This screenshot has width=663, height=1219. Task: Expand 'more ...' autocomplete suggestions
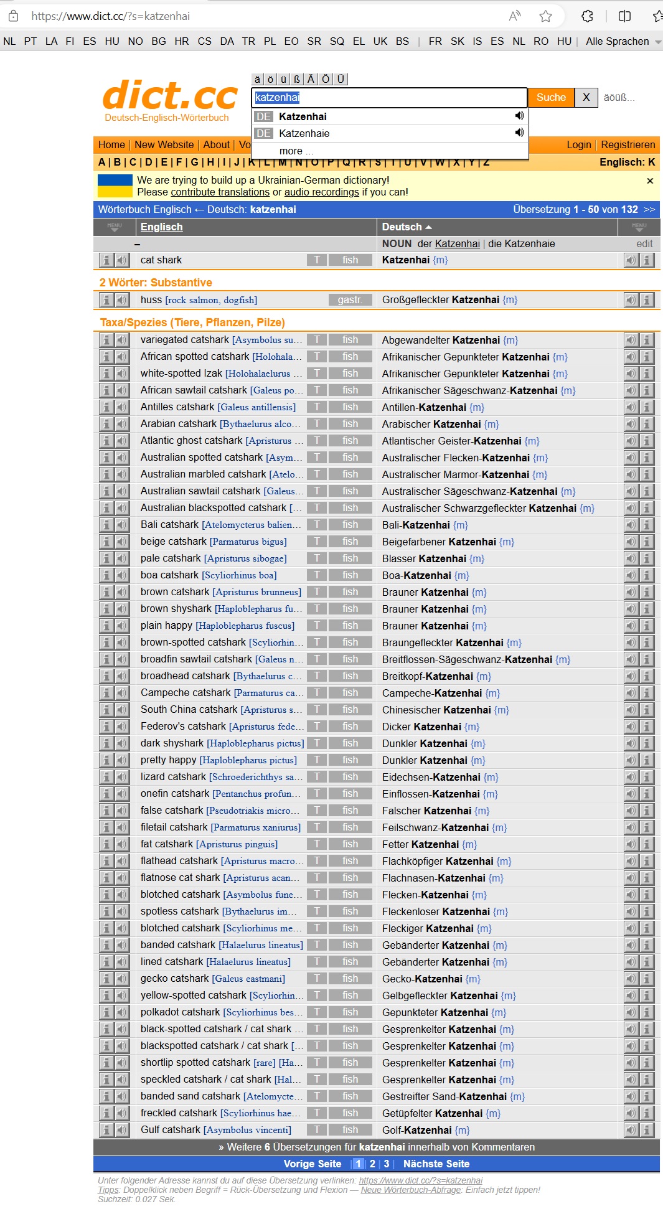(296, 151)
